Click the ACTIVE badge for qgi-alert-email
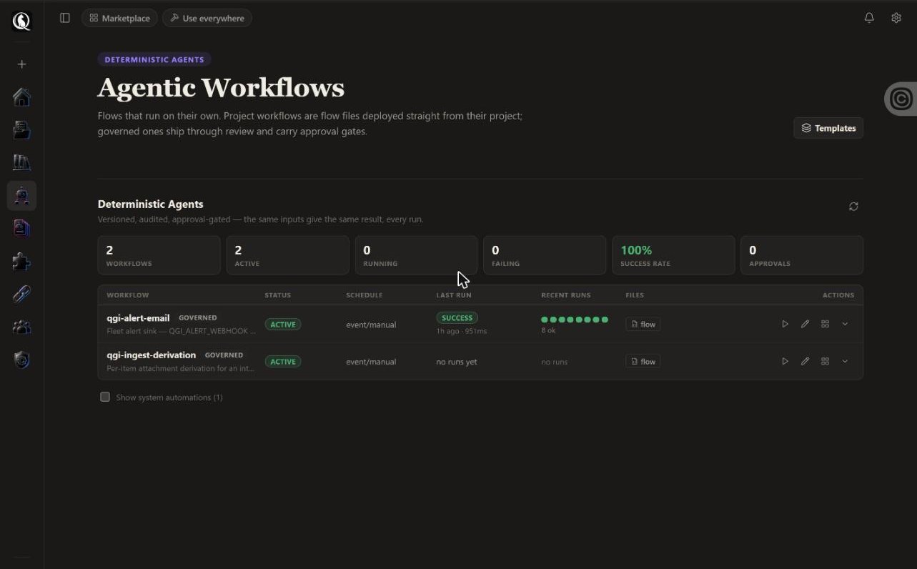Image resolution: width=917 pixels, height=569 pixels. tap(283, 324)
